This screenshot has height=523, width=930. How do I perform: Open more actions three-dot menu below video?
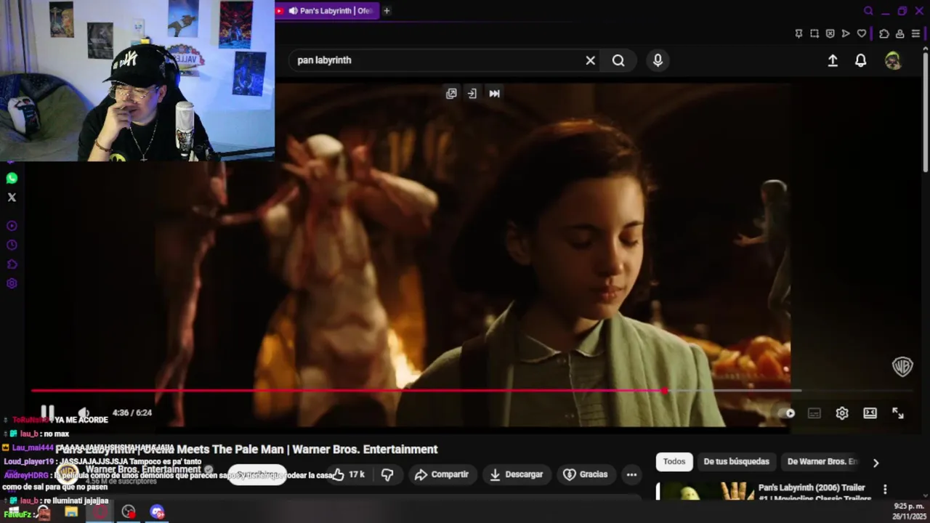631,474
